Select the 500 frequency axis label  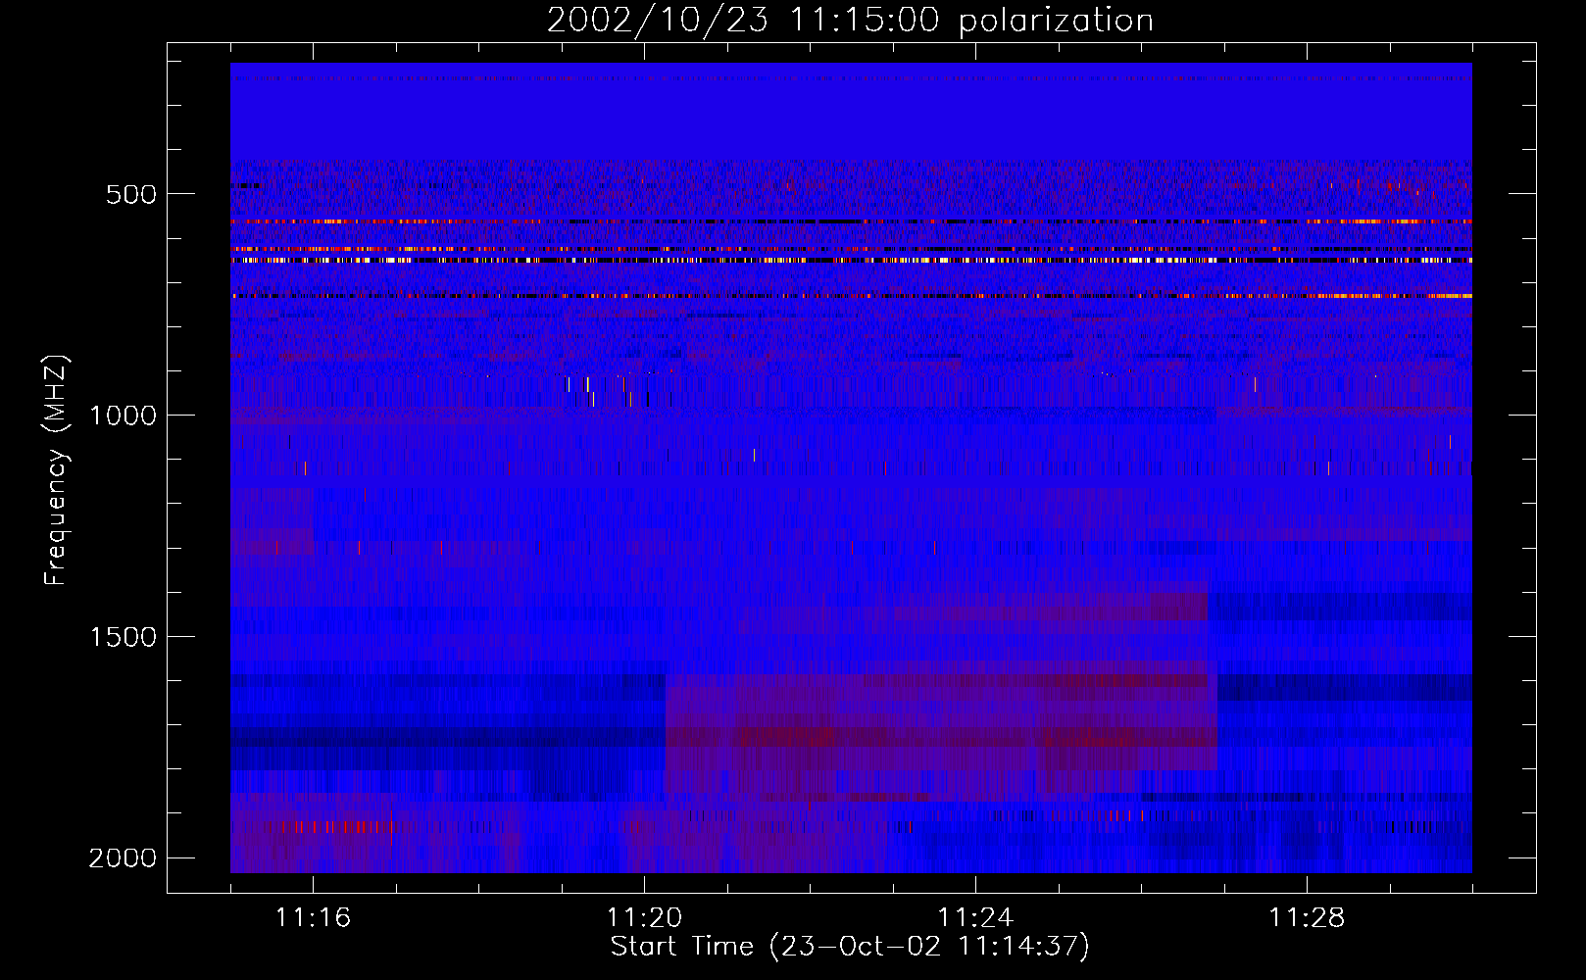point(131,194)
